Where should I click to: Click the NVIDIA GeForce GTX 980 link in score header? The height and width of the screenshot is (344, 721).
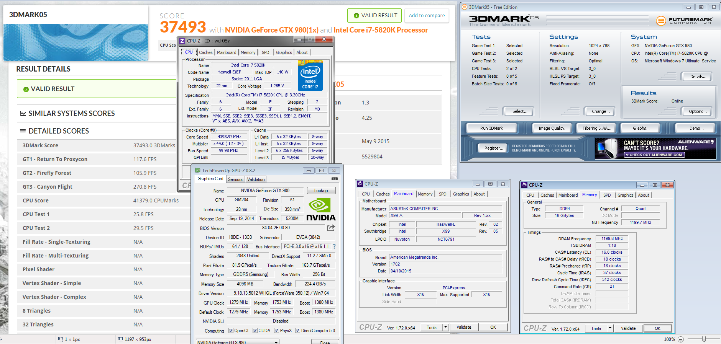coord(272,30)
